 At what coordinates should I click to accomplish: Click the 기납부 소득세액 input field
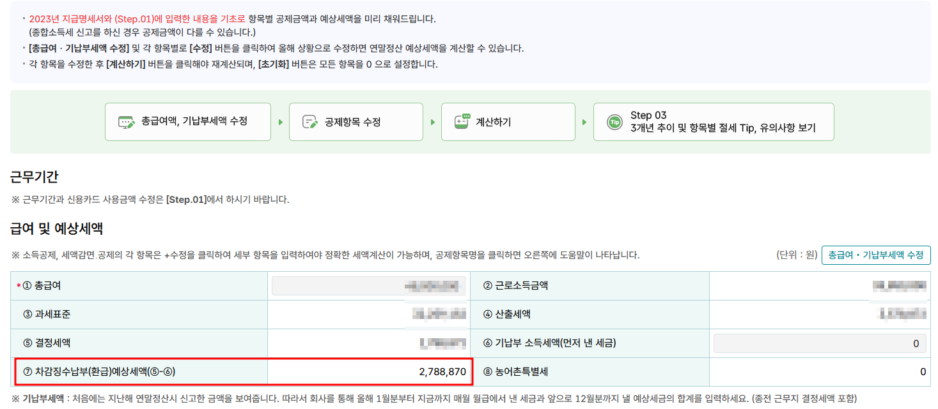tap(820, 343)
